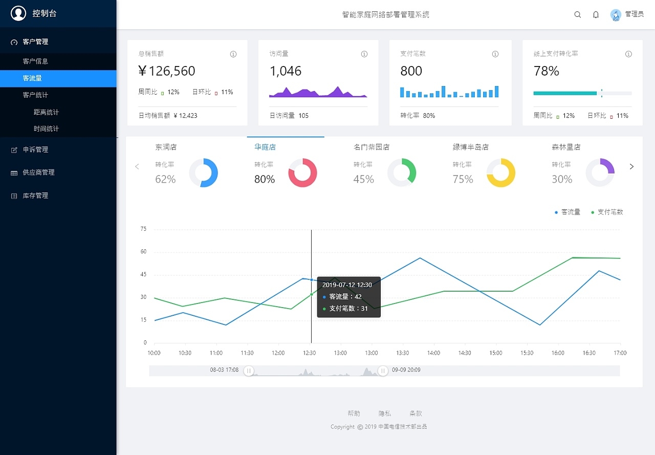Click the 08-03 17:08 range start label
The width and height of the screenshot is (655, 455).
point(224,370)
